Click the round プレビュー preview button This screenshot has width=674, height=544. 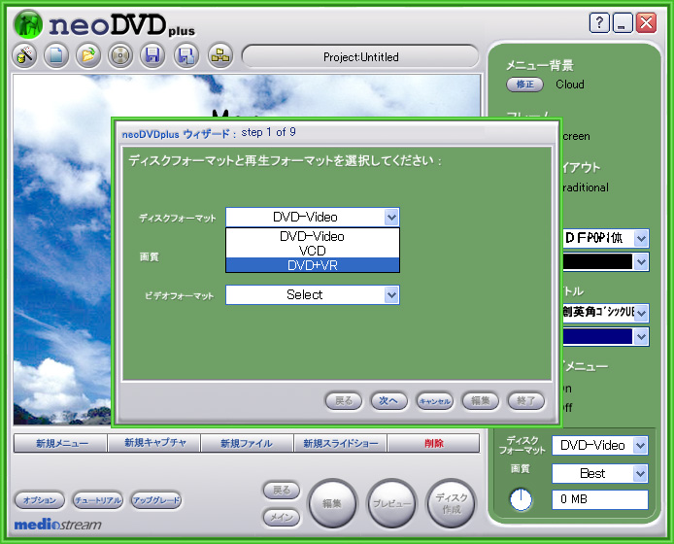tap(391, 503)
